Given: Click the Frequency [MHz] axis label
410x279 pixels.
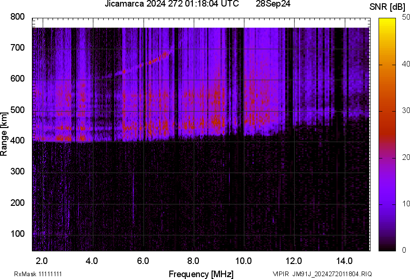Looking at the screenshot, I should pos(201,274).
